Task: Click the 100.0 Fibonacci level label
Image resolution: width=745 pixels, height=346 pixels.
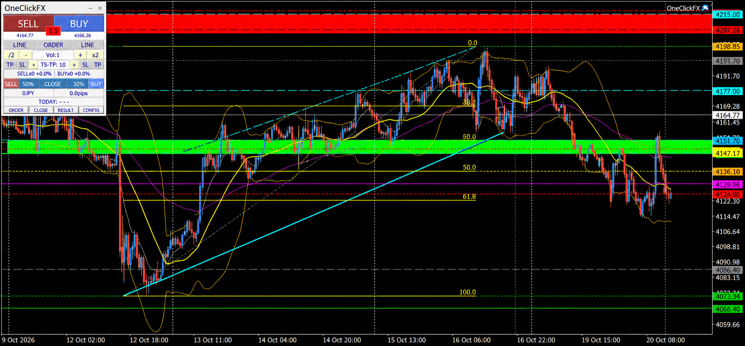Action: [468, 292]
